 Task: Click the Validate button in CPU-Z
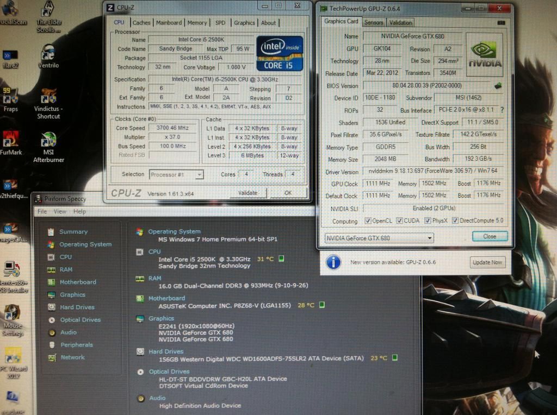pos(247,193)
